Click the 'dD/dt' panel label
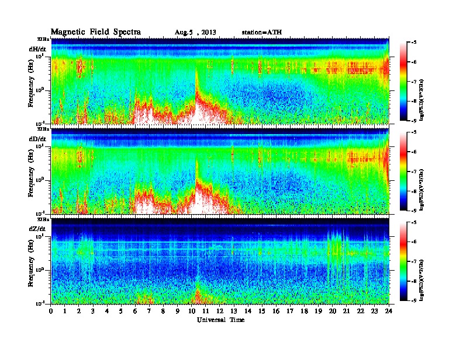Viewport: 463px width, 357px height. (37, 139)
